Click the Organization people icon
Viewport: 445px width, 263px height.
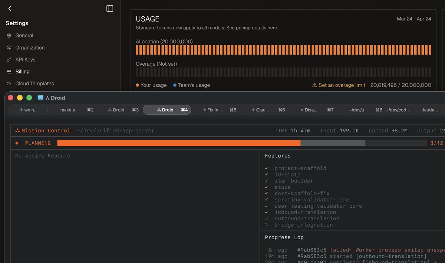coord(9,48)
